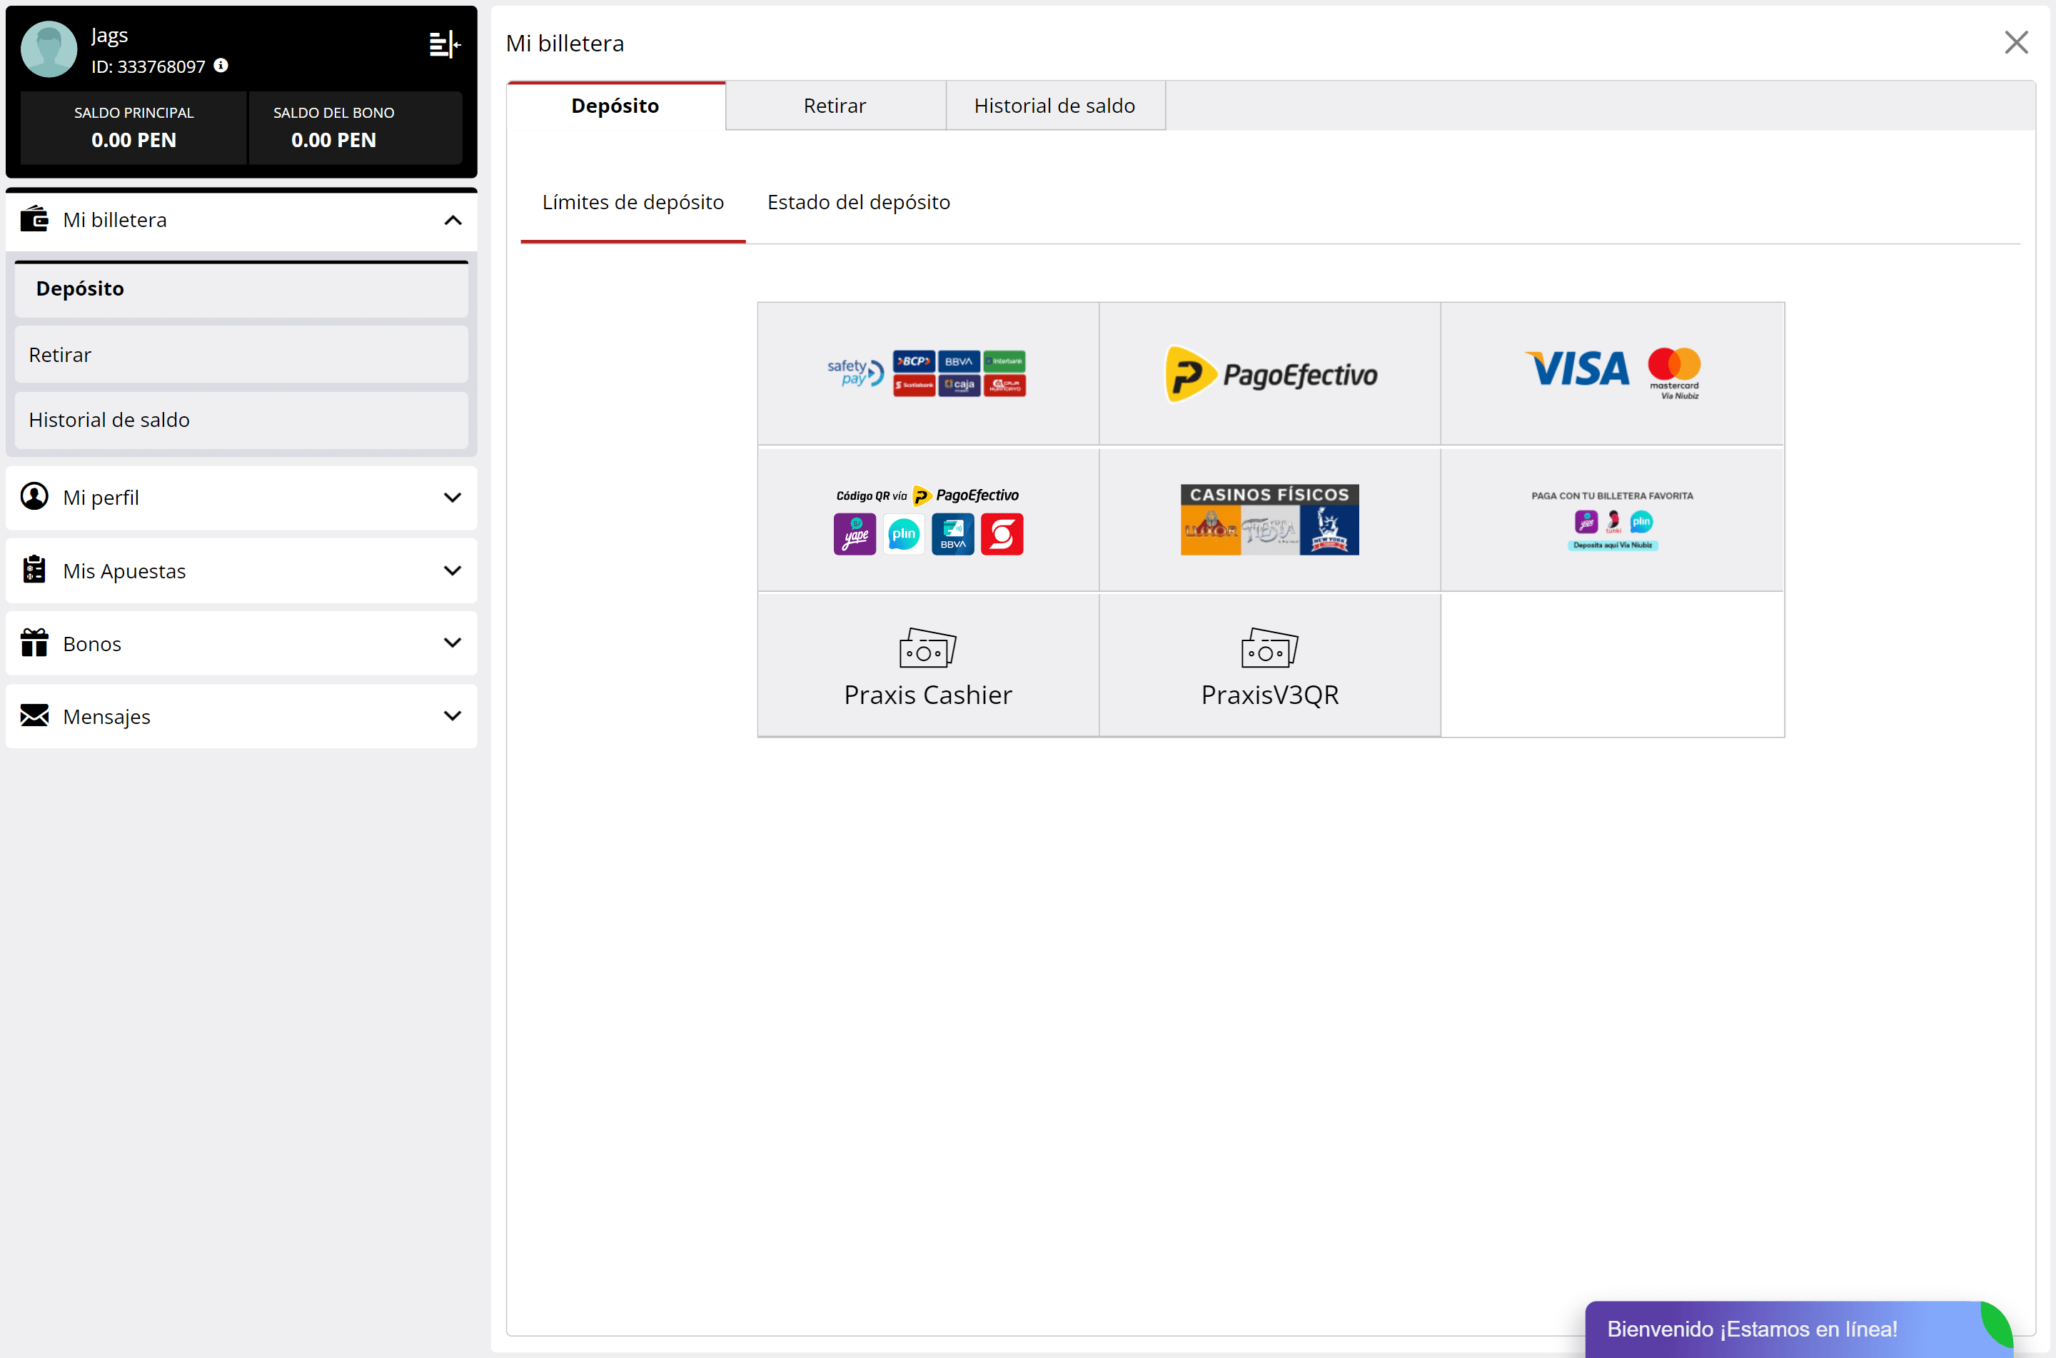This screenshot has width=2056, height=1358.
Task: Choose Visa Mastercard deposit option
Action: click(x=1612, y=373)
